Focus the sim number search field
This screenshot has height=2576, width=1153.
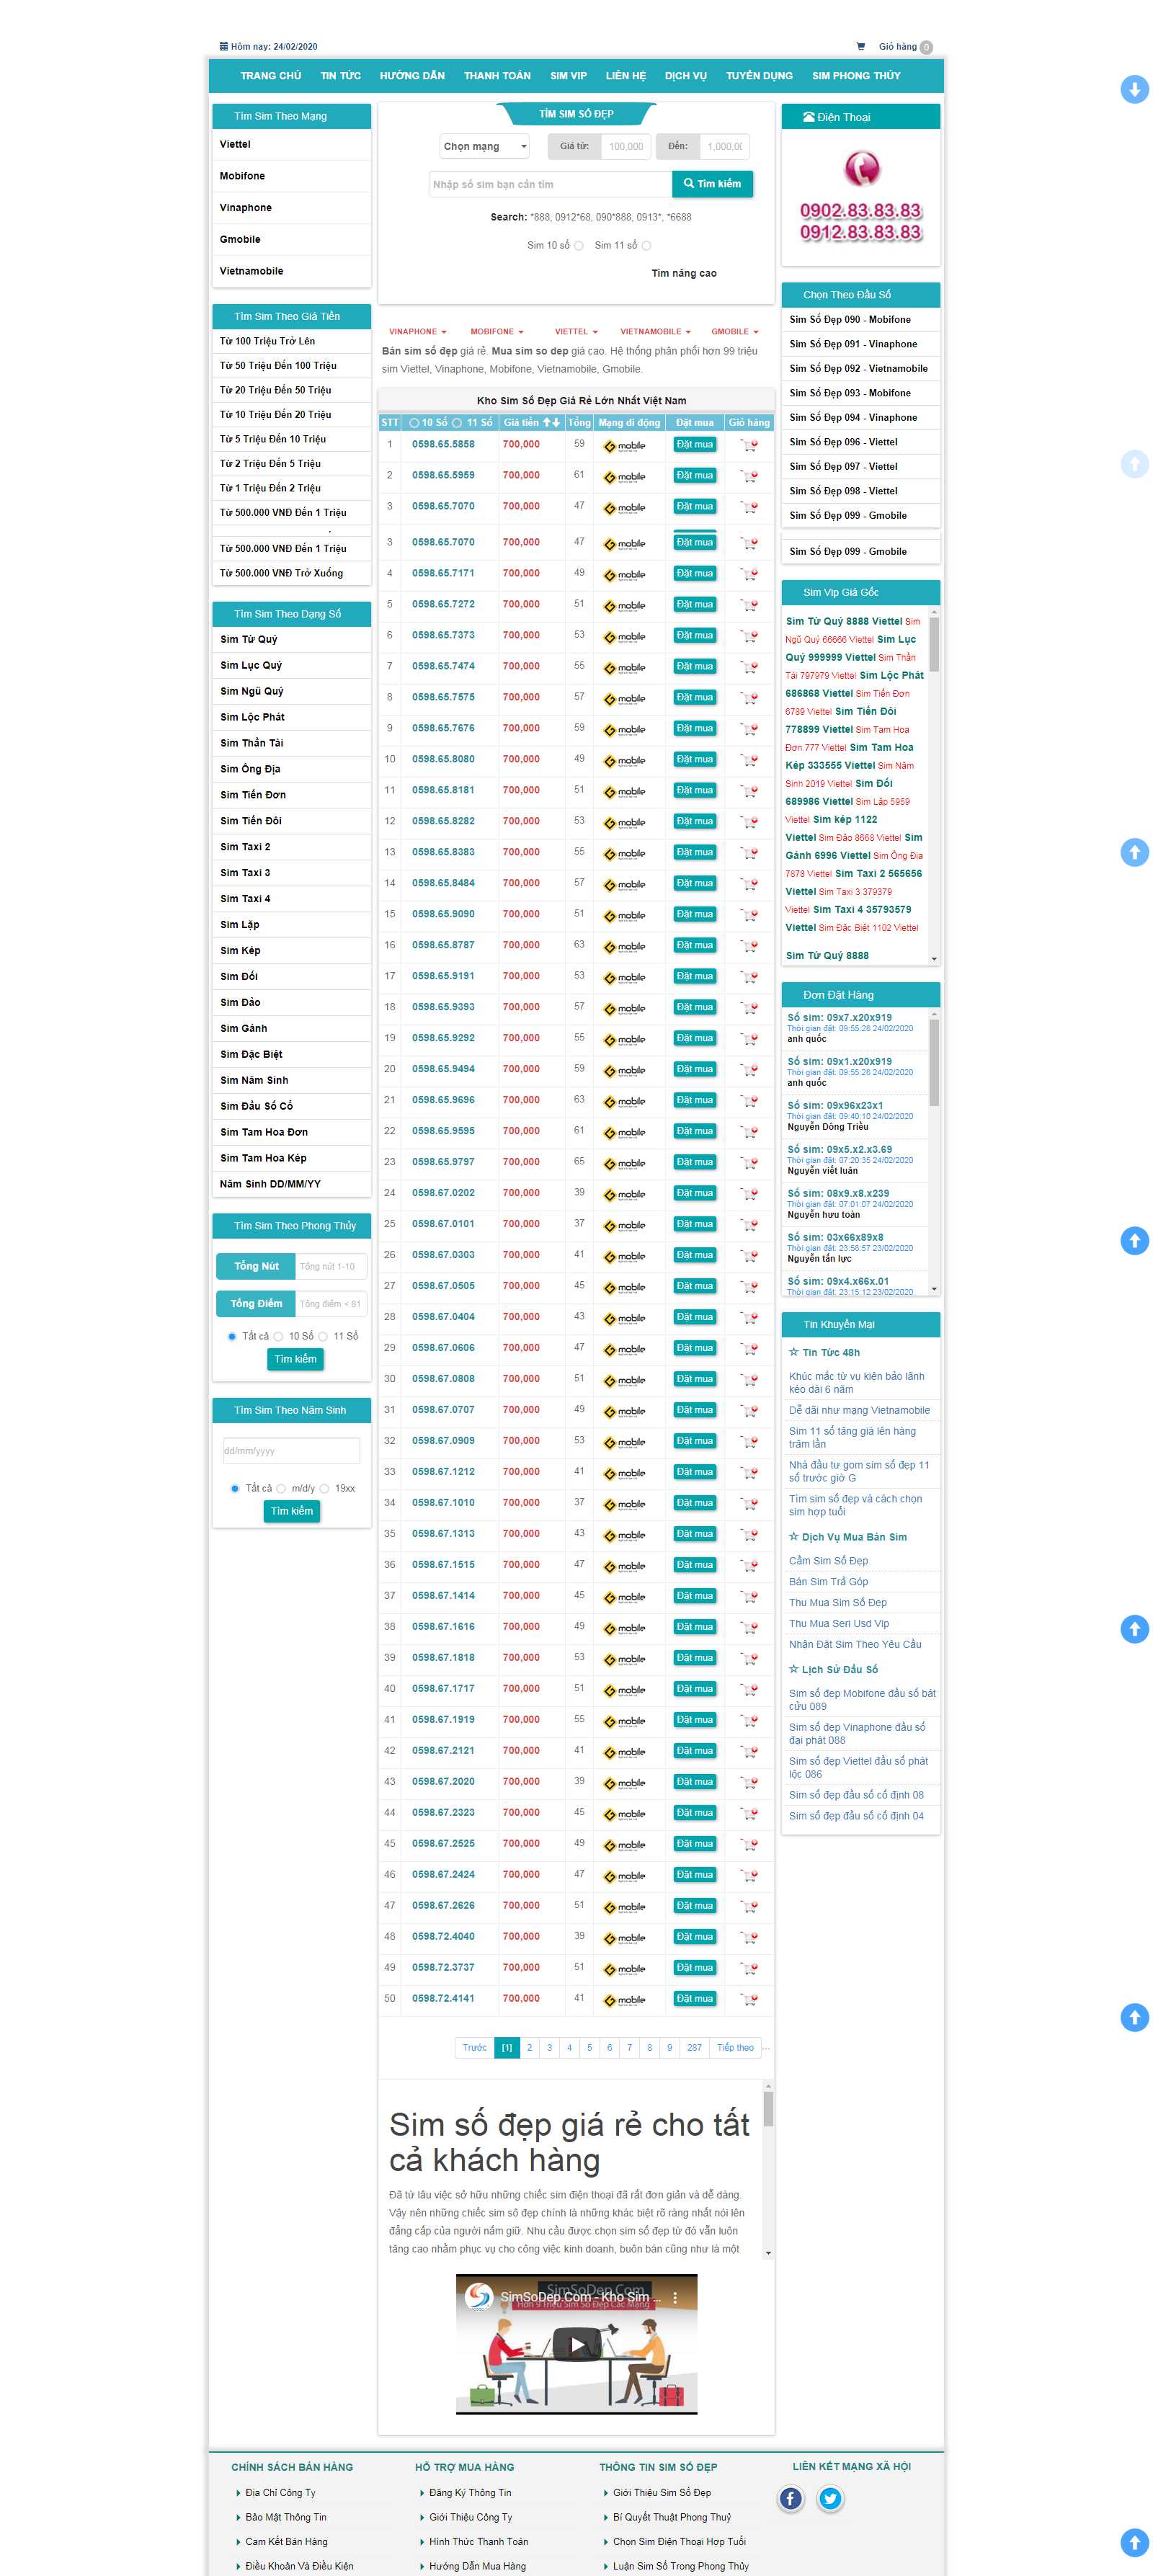pos(550,184)
